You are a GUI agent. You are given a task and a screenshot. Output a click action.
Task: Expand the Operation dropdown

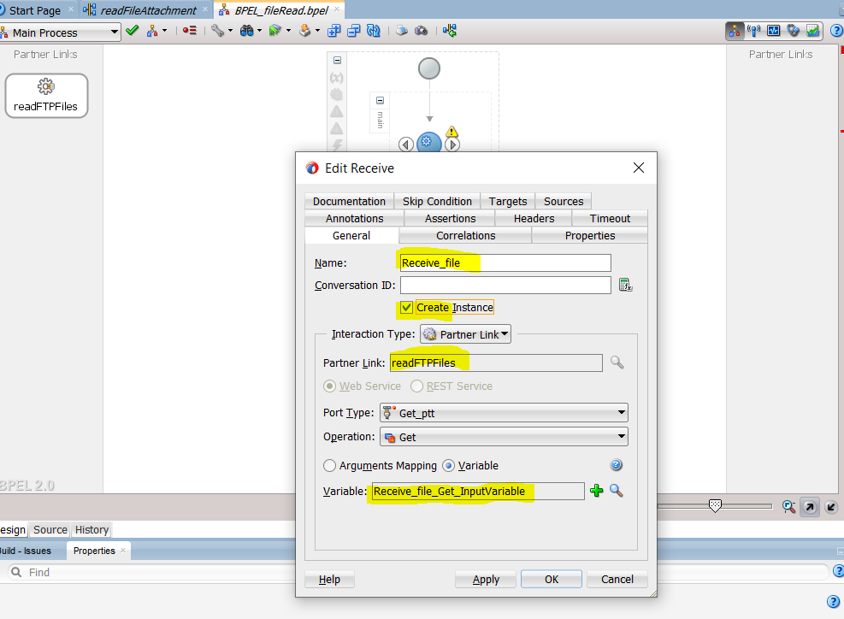pos(512,437)
